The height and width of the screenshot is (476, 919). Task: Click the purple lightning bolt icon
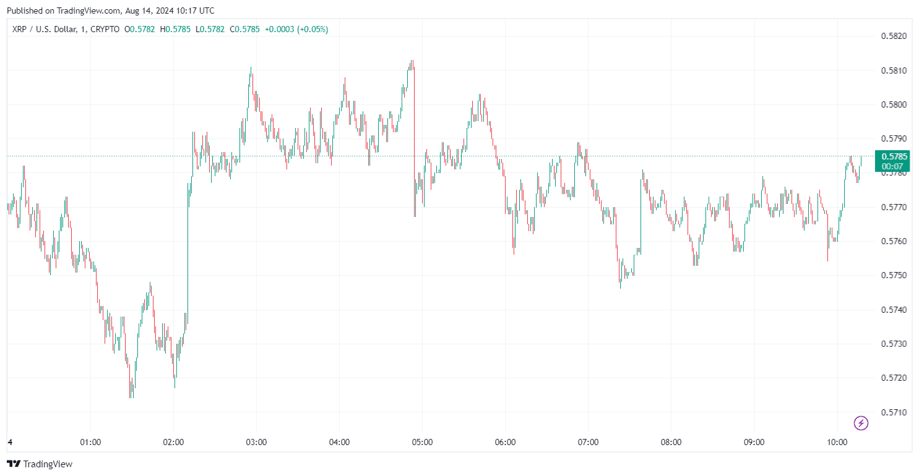[x=861, y=423]
